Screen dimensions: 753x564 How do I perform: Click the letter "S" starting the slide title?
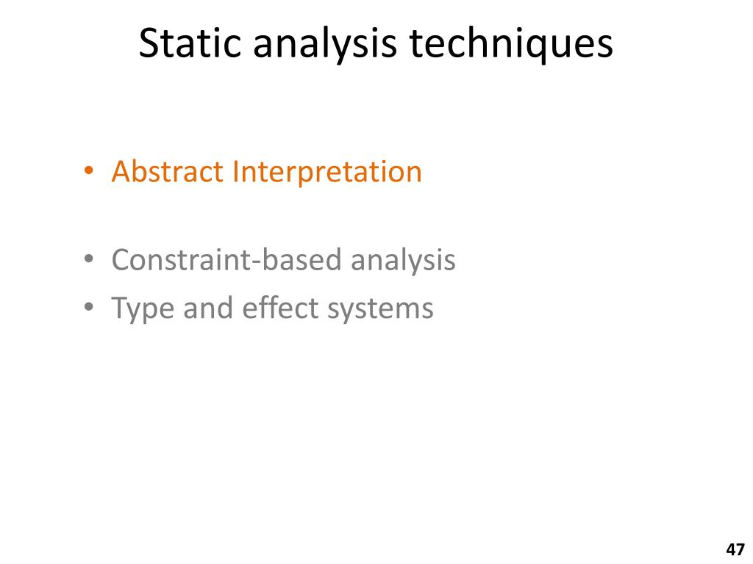click(x=148, y=43)
